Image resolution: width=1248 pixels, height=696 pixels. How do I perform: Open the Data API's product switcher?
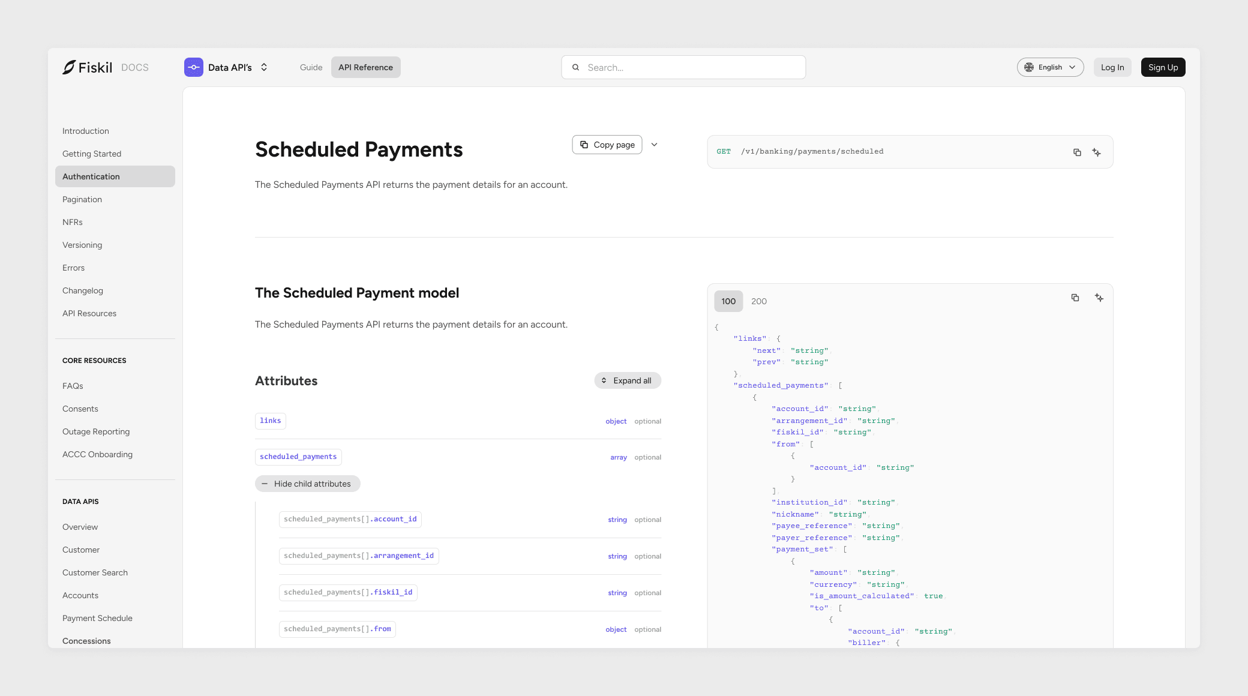point(264,67)
